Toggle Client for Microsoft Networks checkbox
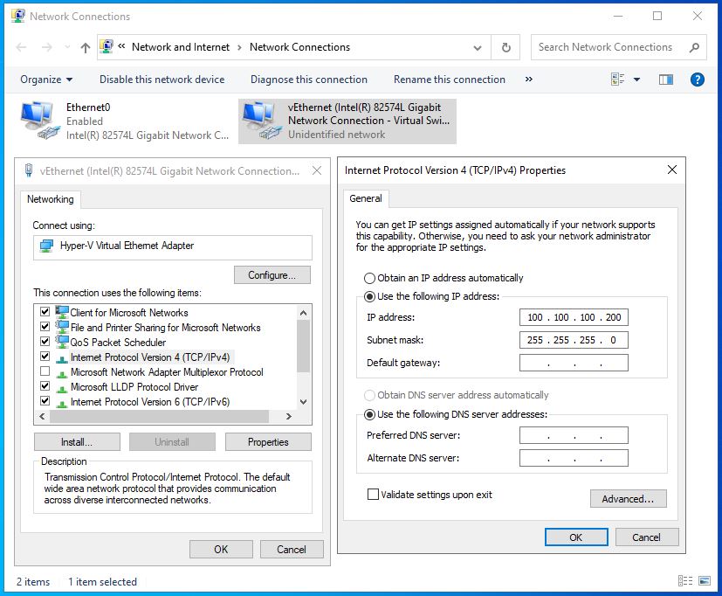722x596 pixels. click(45, 312)
